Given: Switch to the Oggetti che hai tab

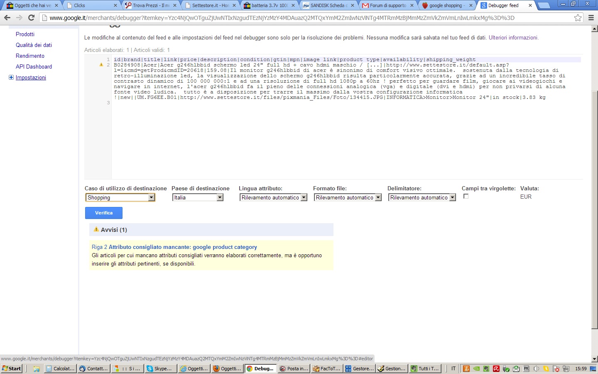Looking at the screenshot, I should 32,5.
